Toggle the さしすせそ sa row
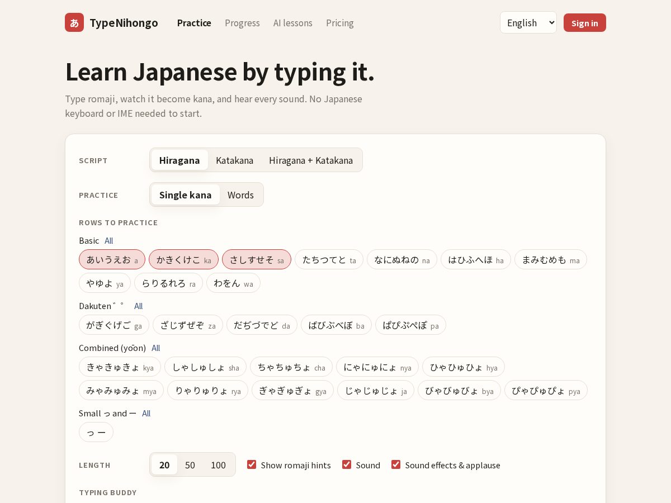This screenshot has height=503, width=671. pyautogui.click(x=257, y=259)
